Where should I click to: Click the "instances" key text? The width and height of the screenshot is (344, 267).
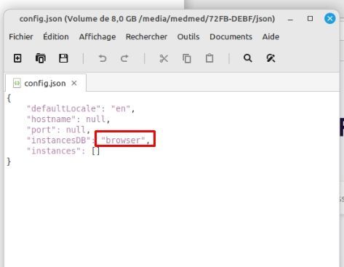(54, 151)
